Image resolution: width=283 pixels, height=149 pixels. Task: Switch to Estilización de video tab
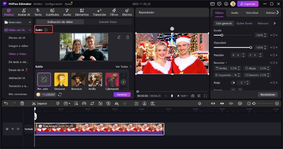(x=60, y=22)
